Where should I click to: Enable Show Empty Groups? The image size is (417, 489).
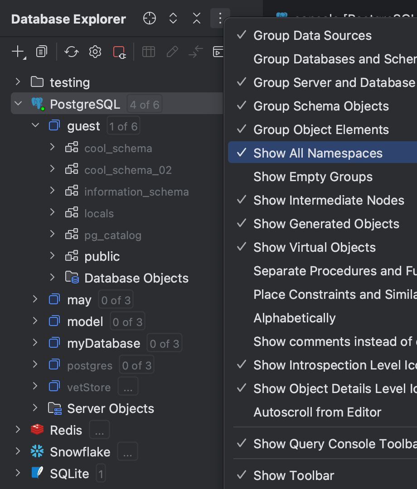click(313, 177)
